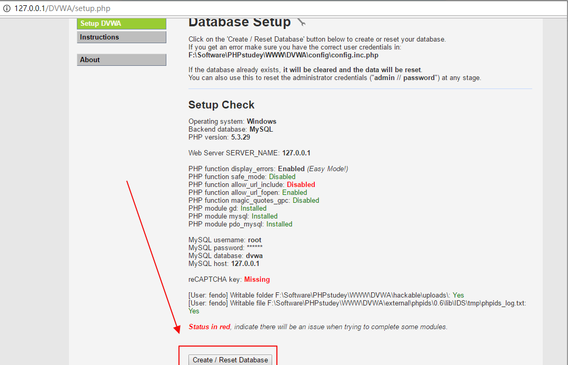Viewport: 568px width, 365px height.
Task: Click the red allow_url_include Disabled status
Action: [x=301, y=185]
